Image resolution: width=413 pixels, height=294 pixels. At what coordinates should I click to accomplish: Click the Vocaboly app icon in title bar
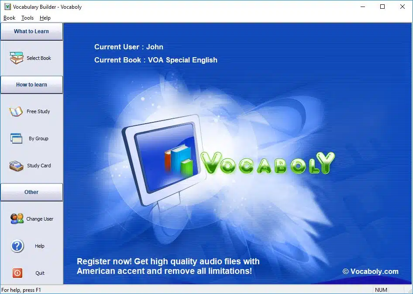click(x=7, y=7)
